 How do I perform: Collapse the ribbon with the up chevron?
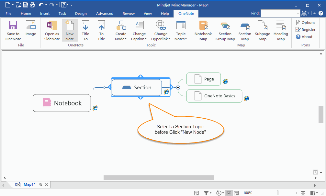[x=315, y=14]
